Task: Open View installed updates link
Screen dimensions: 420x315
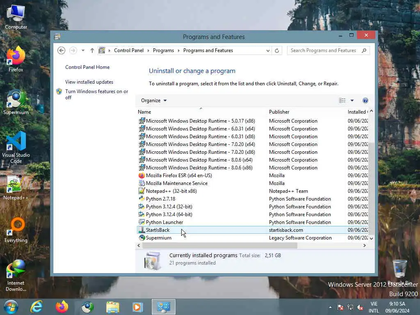Action: (89, 82)
